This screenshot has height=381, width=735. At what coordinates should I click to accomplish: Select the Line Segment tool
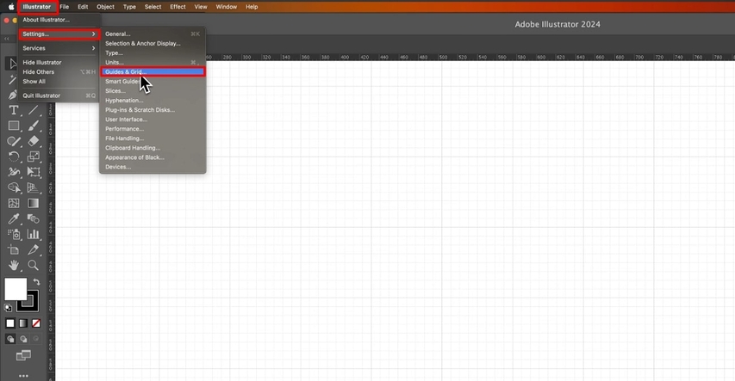[34, 110]
